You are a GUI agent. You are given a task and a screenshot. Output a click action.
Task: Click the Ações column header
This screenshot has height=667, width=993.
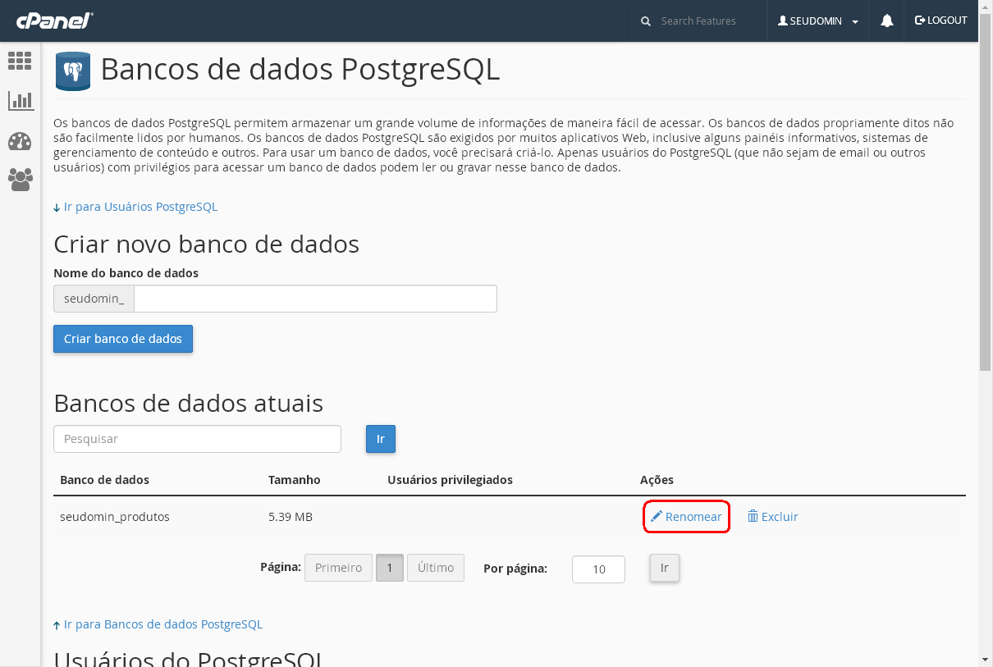(x=657, y=480)
